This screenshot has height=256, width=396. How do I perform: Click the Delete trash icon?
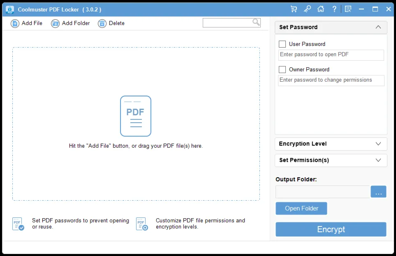coord(102,23)
